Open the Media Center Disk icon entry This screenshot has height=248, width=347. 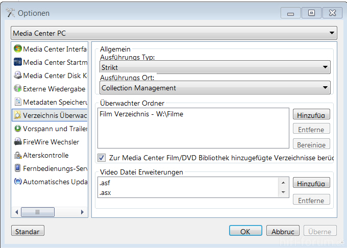click(18, 76)
